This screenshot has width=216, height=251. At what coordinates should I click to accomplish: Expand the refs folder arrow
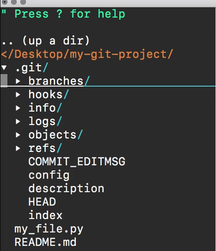(x=18, y=148)
